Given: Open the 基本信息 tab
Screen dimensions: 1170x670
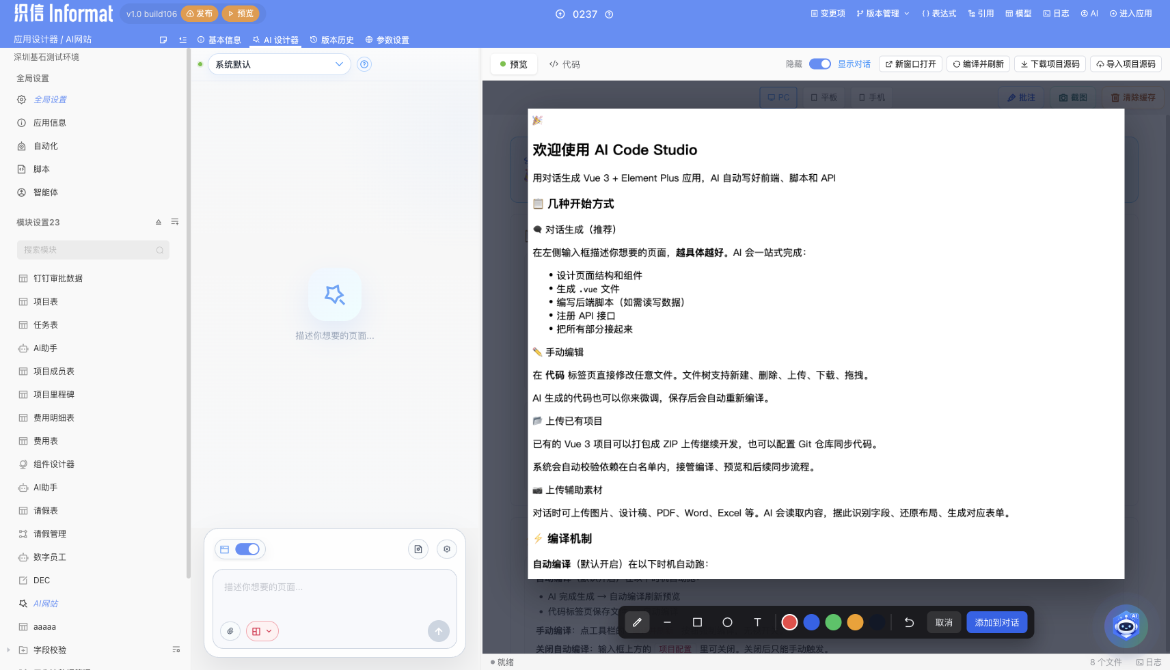Looking at the screenshot, I should coord(219,40).
